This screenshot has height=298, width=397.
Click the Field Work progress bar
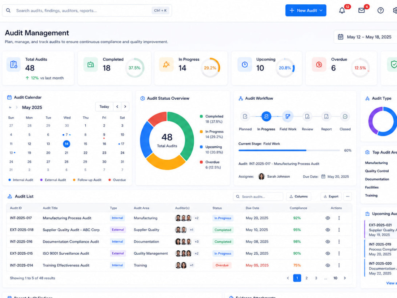tap(289, 150)
